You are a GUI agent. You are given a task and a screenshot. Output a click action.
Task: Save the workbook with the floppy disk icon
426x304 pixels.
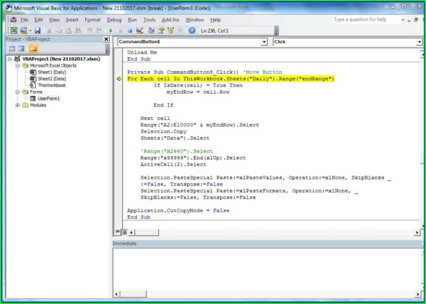pyautogui.click(x=38, y=30)
